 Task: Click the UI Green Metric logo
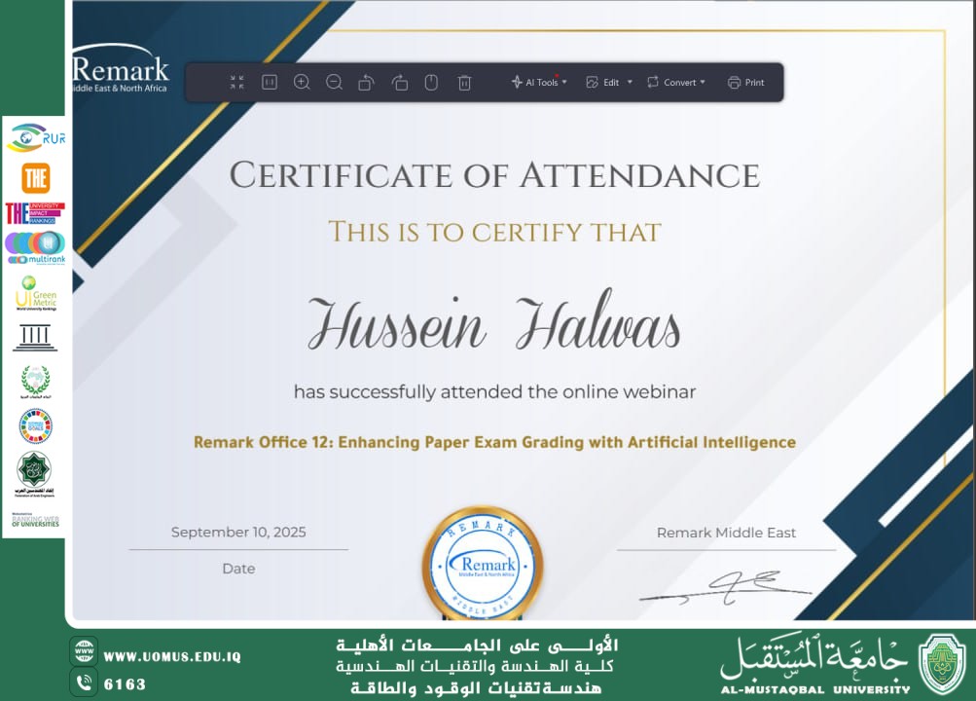[36, 292]
